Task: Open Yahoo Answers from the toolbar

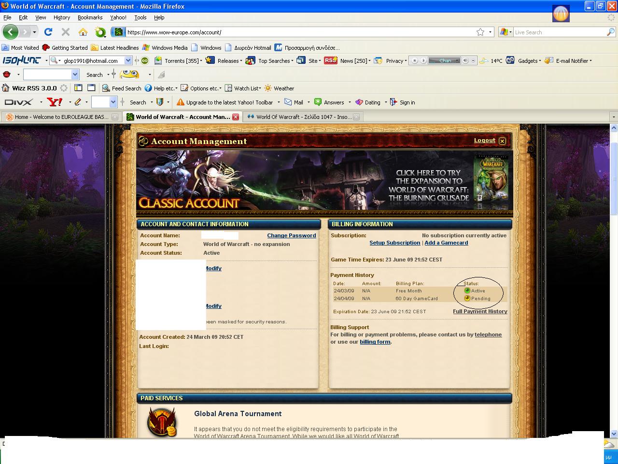Action: 329,102
